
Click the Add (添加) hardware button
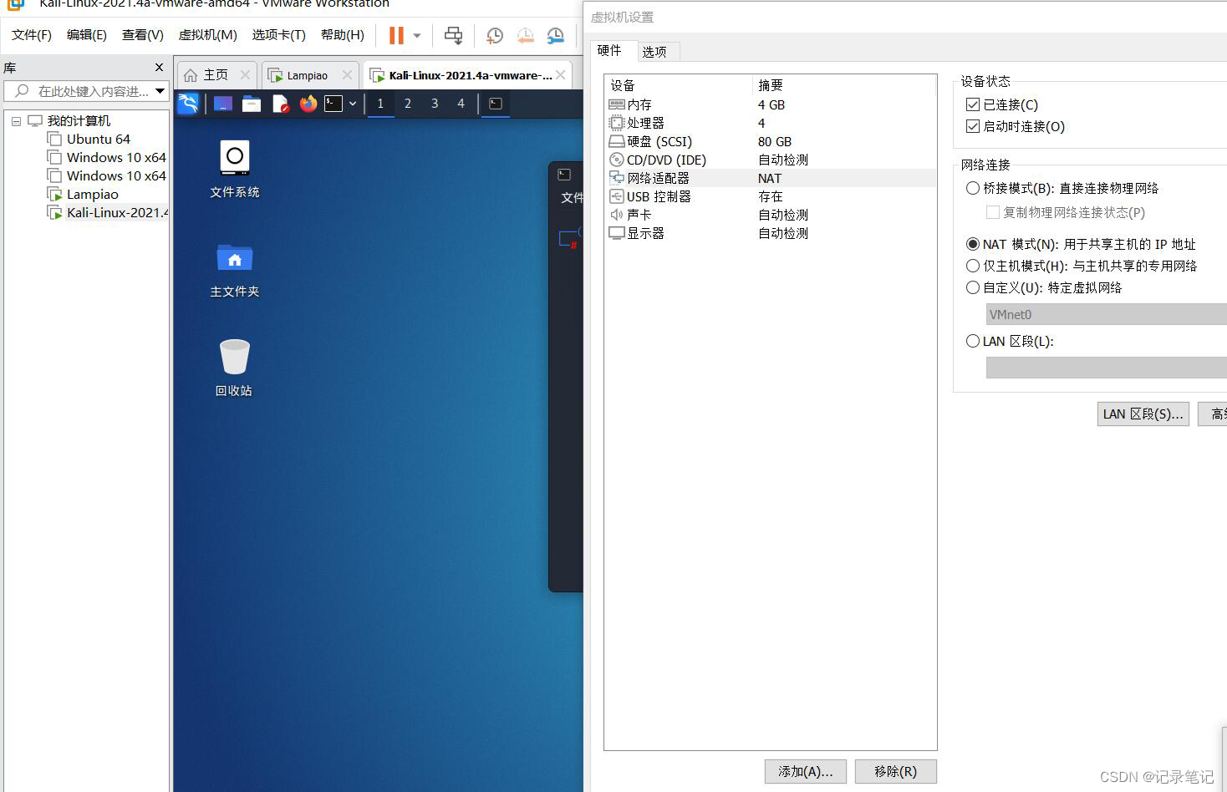[806, 771]
